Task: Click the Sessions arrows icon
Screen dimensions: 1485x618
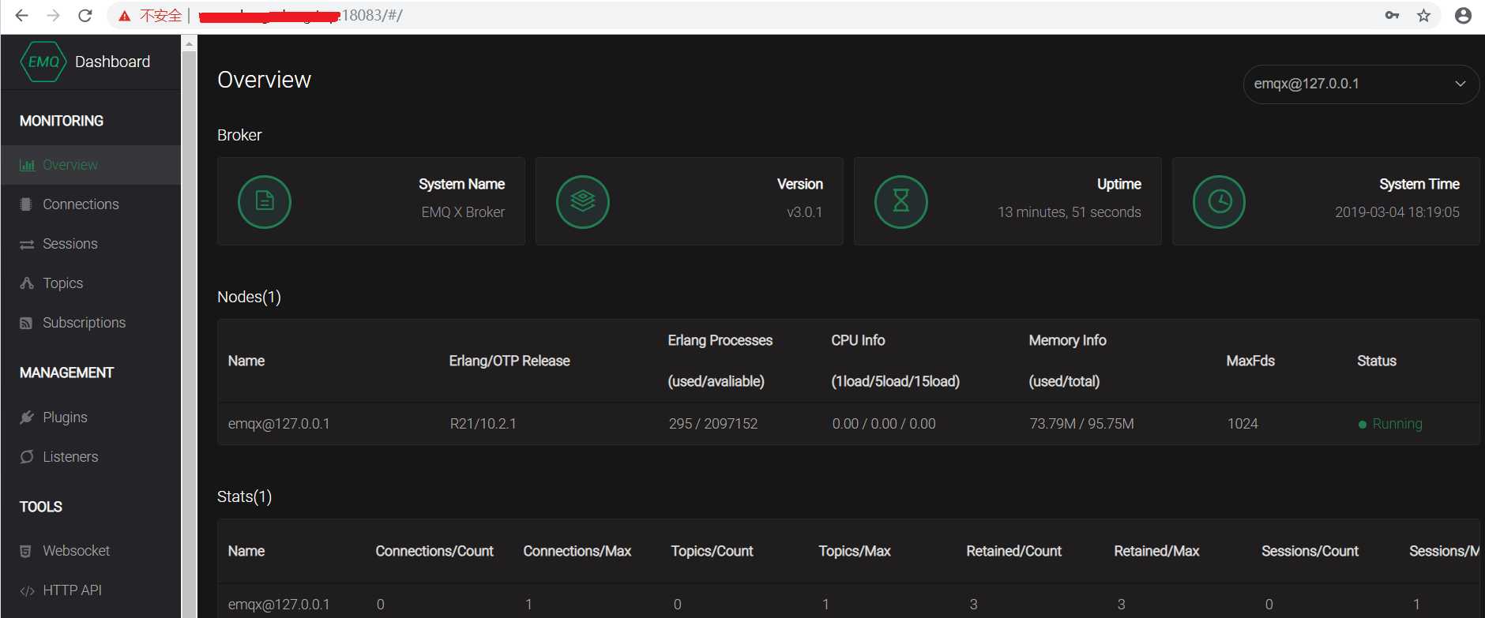Action: pos(27,245)
